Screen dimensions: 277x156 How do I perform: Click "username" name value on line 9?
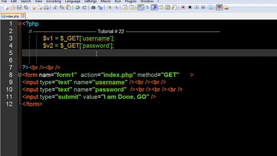coord(110,82)
